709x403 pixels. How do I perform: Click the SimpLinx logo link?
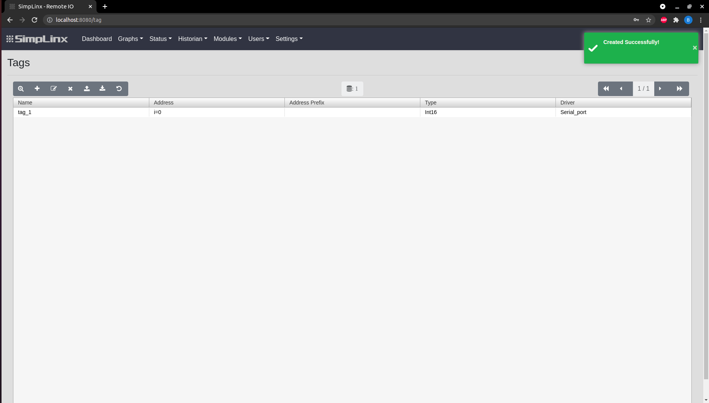coord(37,39)
